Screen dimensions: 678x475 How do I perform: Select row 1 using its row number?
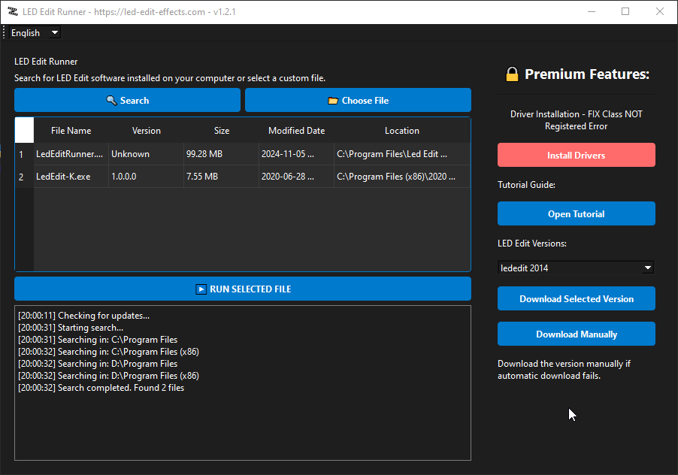22,155
